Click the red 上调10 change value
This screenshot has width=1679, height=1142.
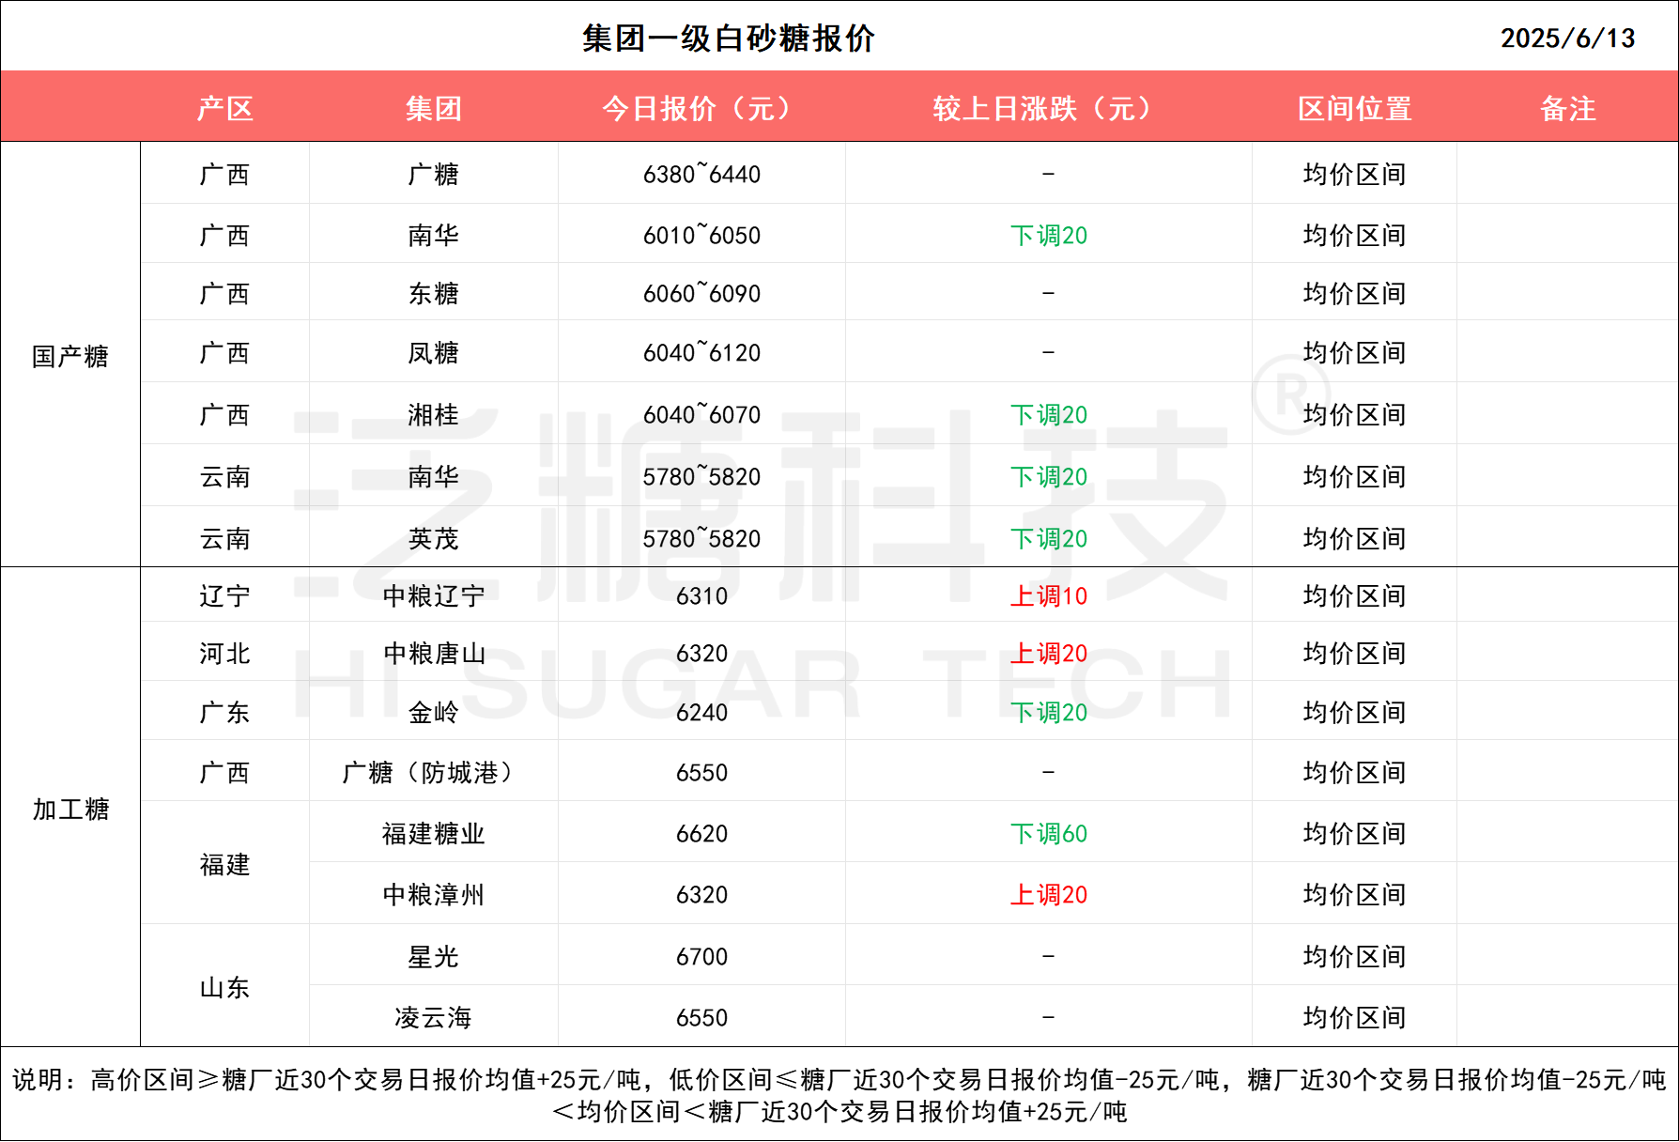click(1048, 596)
